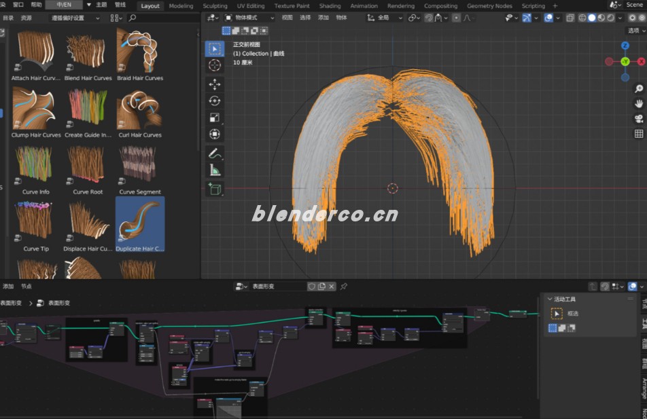The image size is (647, 419).
Task: Toggle perspective/orthographic grid gizmo
Action: [639, 134]
